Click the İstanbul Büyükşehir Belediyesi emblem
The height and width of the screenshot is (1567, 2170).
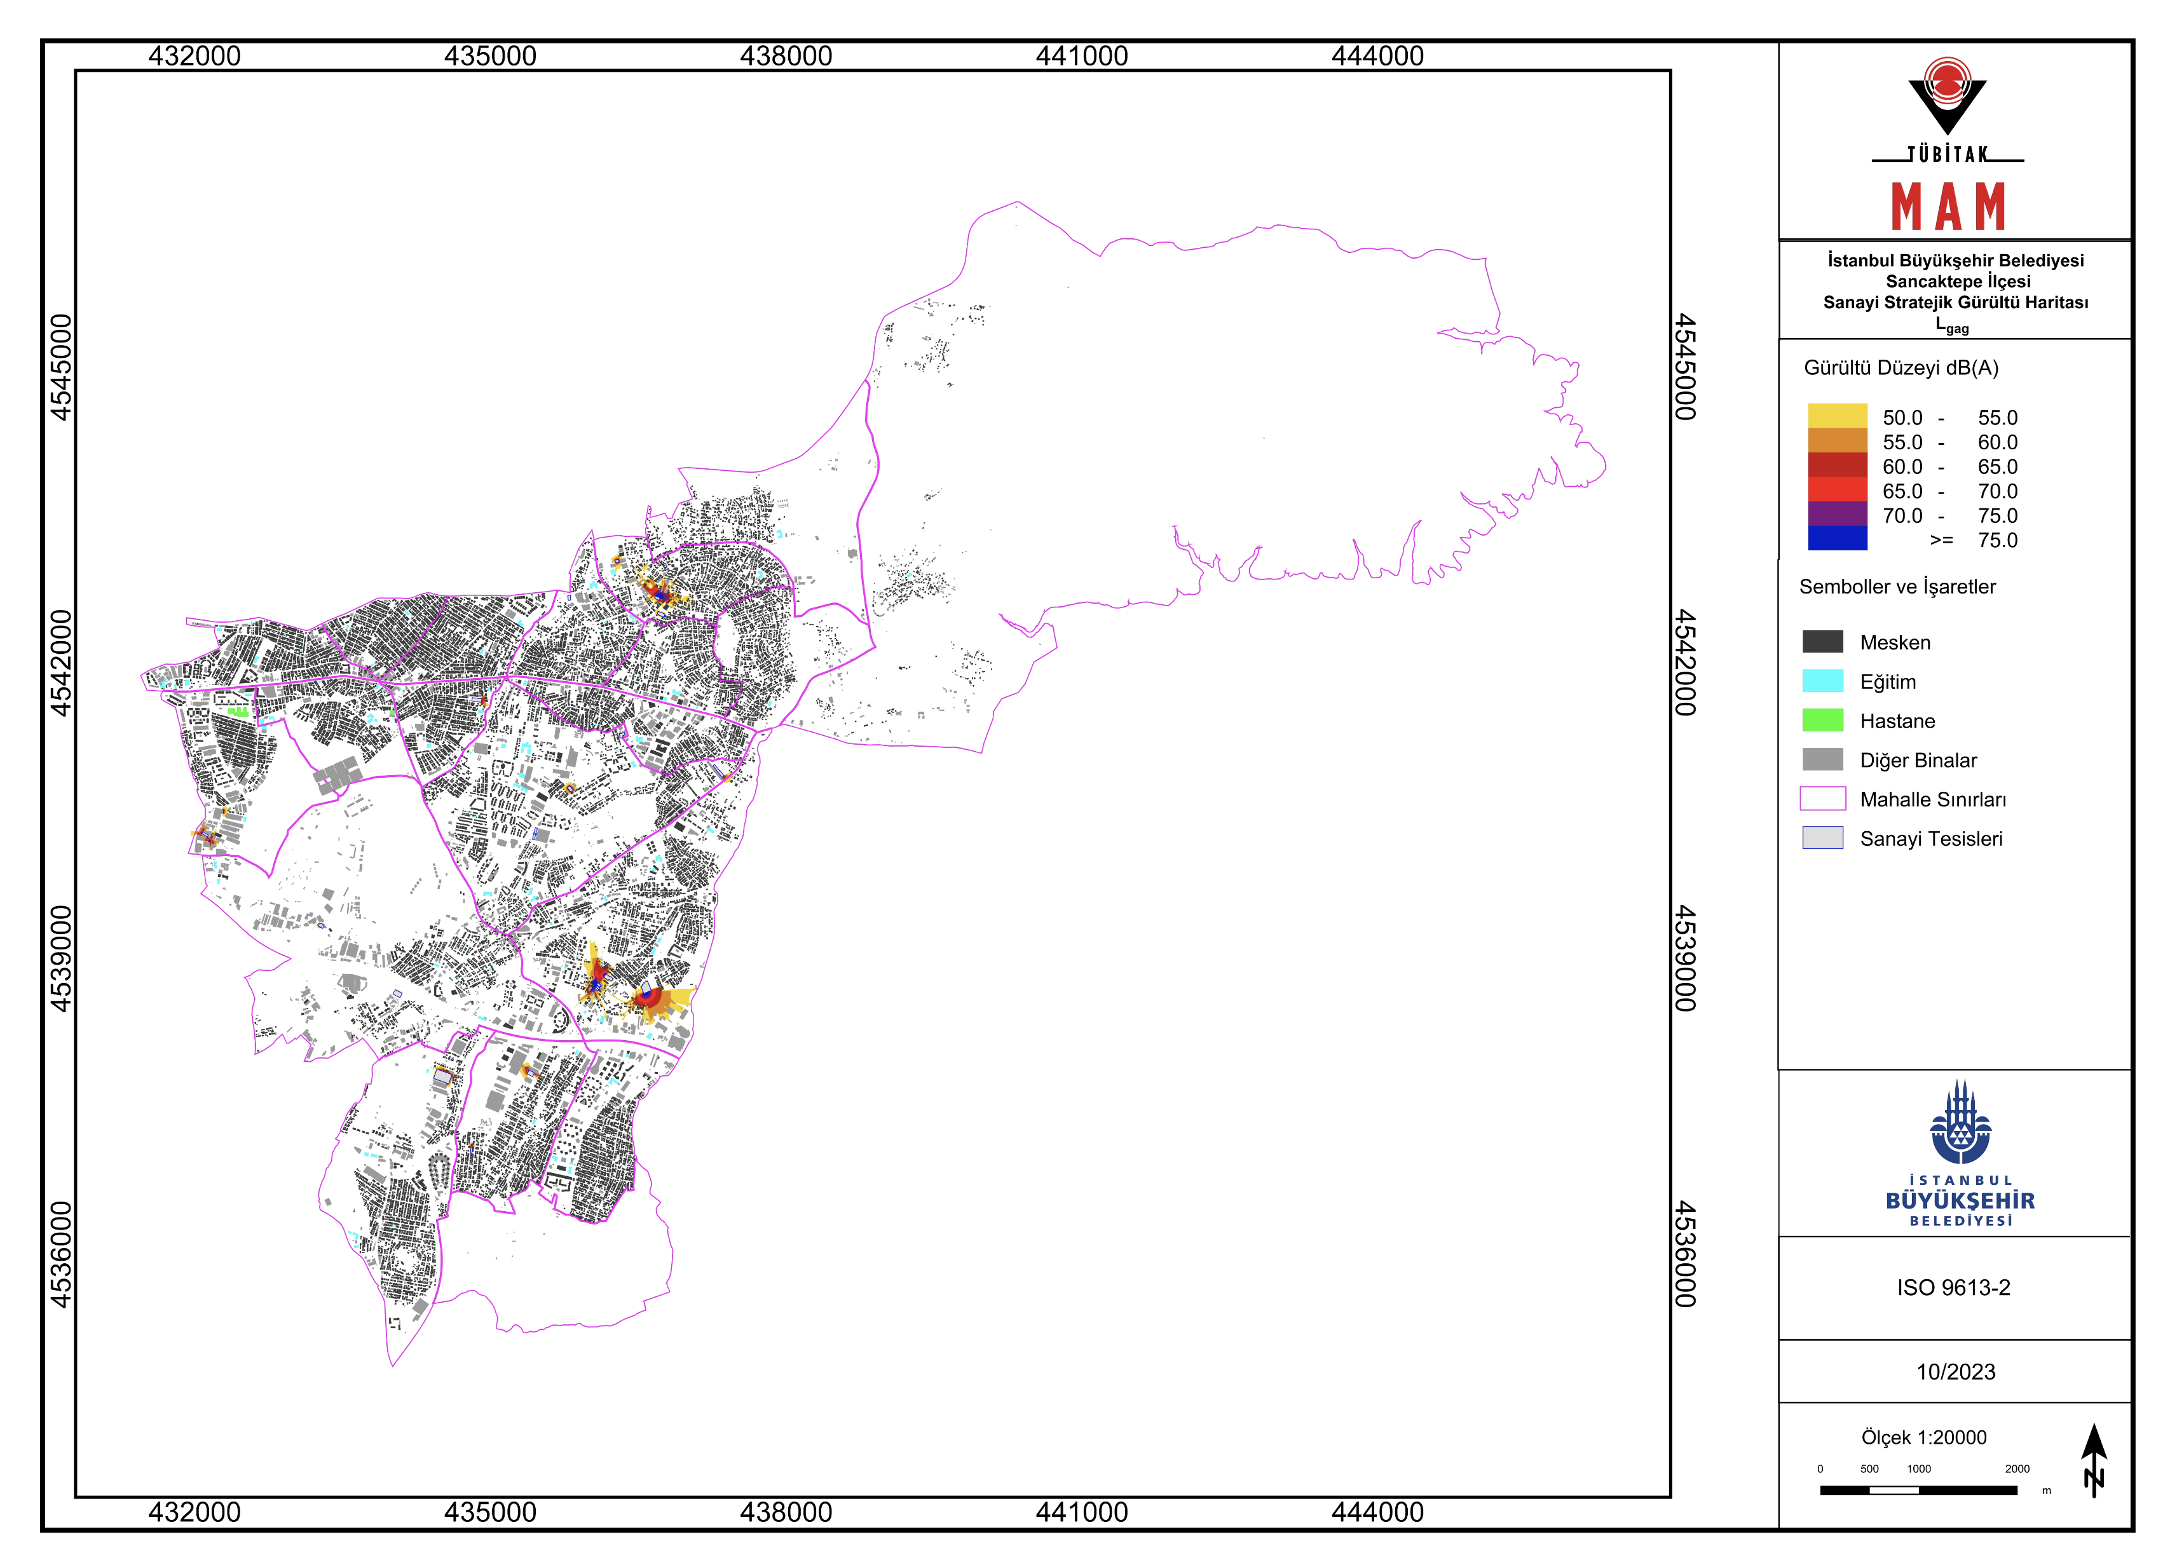(1960, 1122)
